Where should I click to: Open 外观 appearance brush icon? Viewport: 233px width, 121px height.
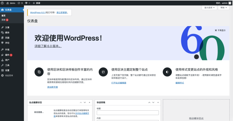click(2, 50)
